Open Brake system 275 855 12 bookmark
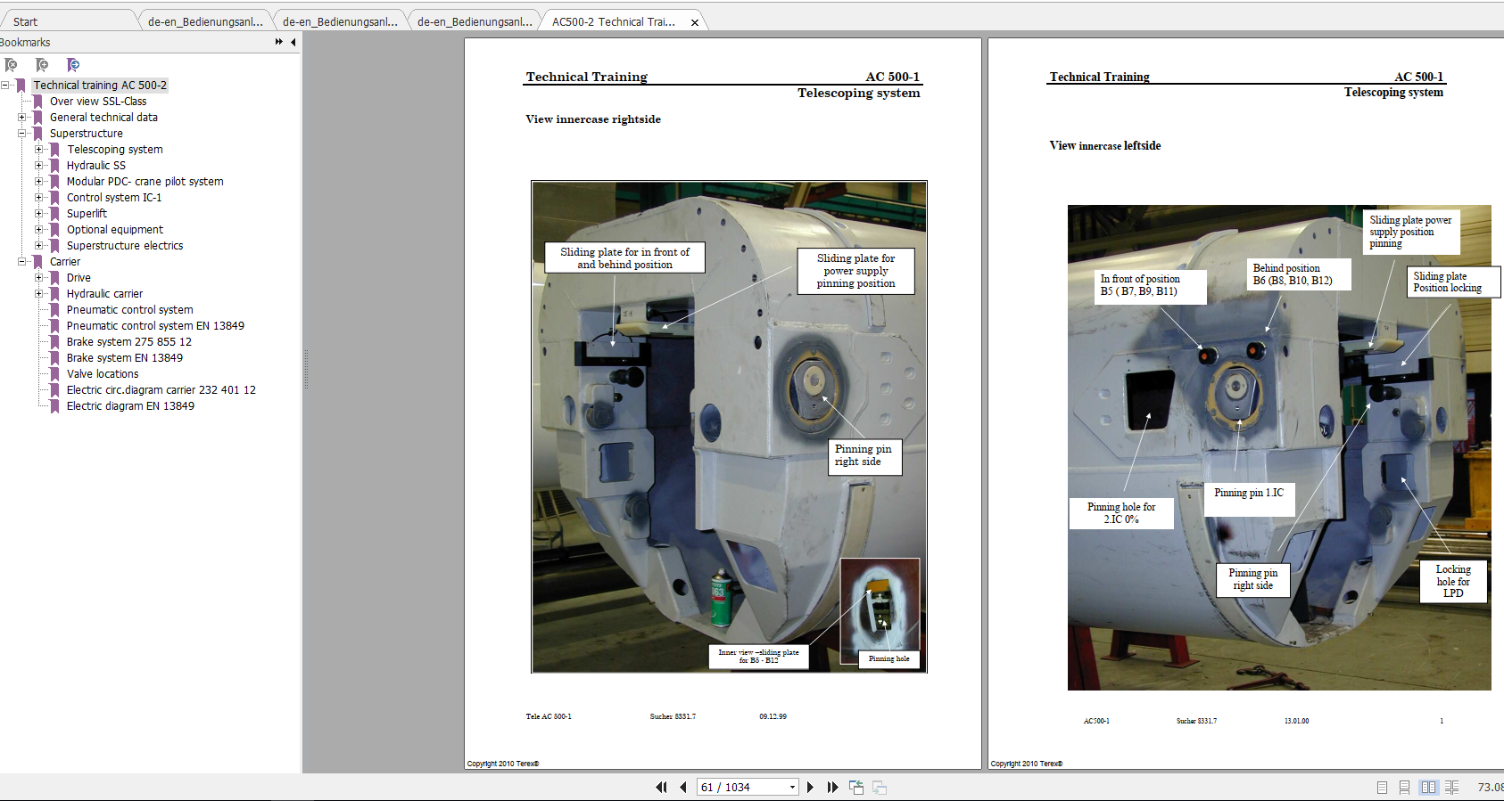 [x=129, y=342]
